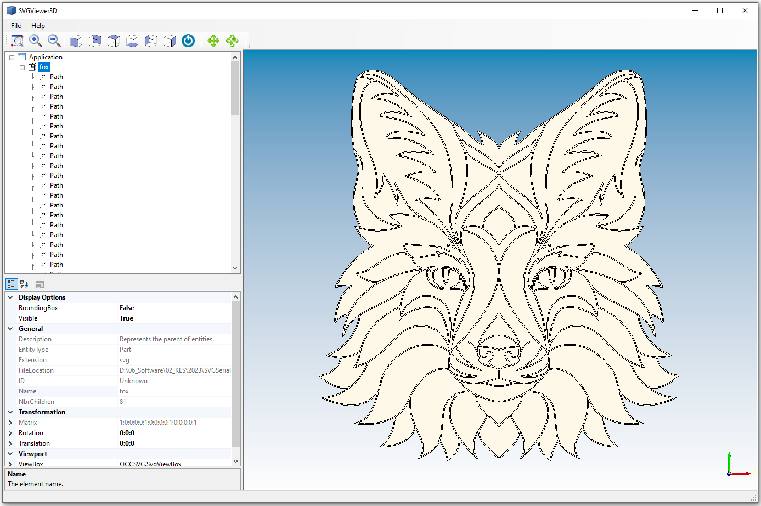
Task: Sort properties alphabetically with the A-Z button
Action: [24, 284]
